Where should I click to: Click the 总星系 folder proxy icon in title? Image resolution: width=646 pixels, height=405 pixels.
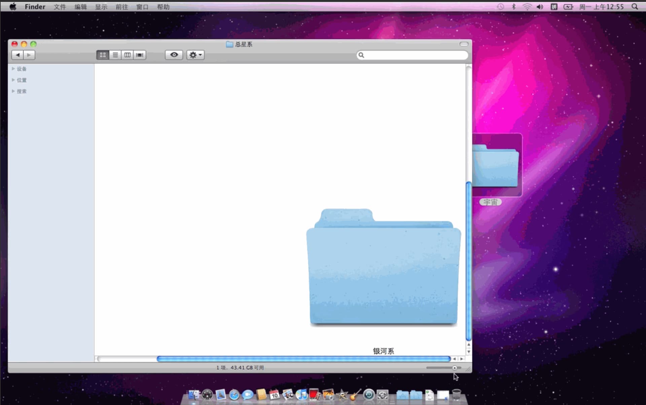click(x=229, y=44)
